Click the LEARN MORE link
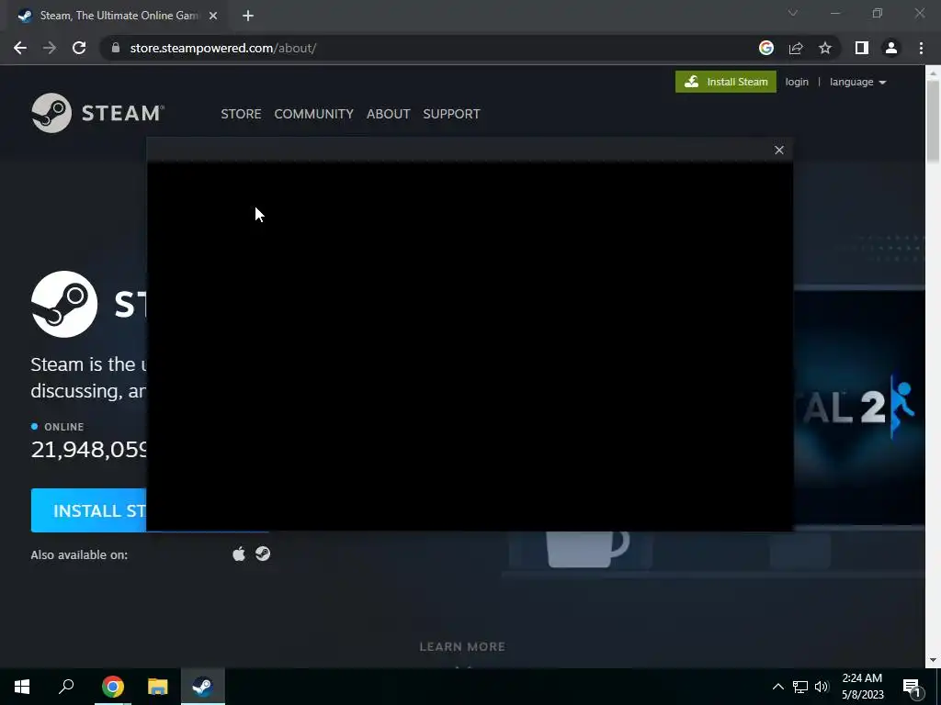941x705 pixels. tap(462, 646)
